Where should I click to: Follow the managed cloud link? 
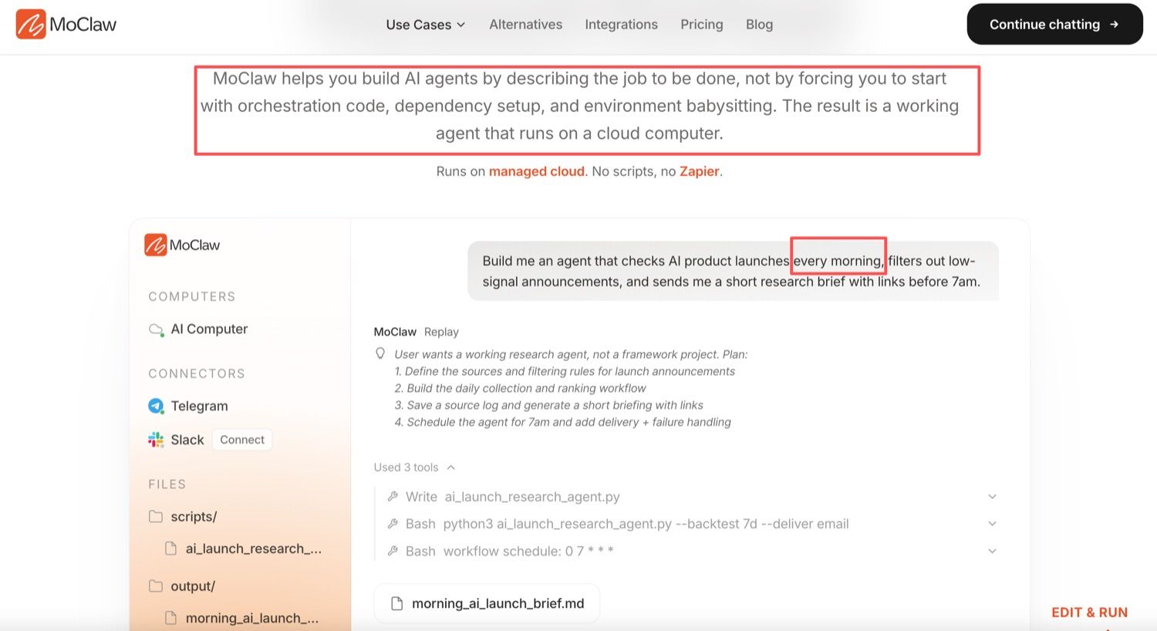[x=536, y=171]
